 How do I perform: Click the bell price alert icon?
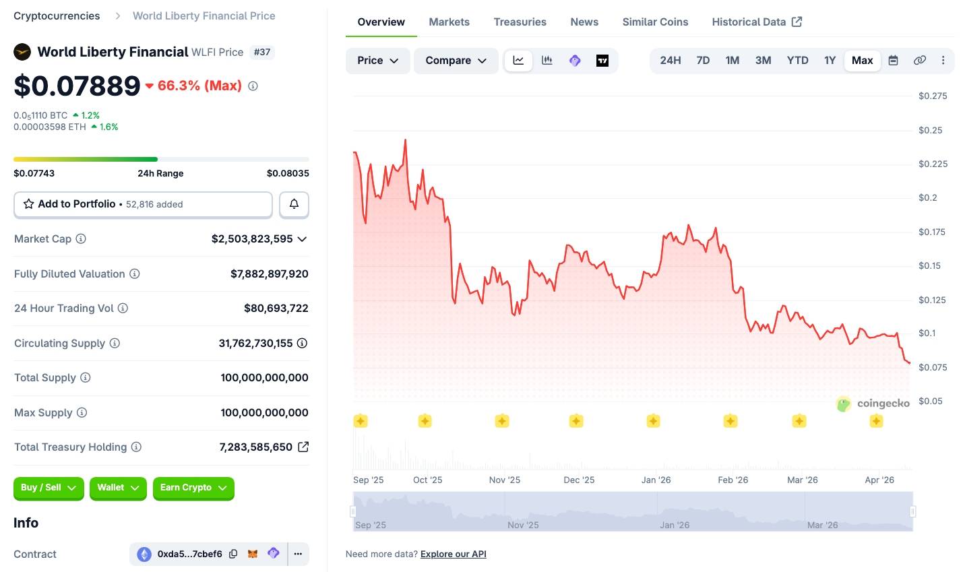(x=294, y=204)
